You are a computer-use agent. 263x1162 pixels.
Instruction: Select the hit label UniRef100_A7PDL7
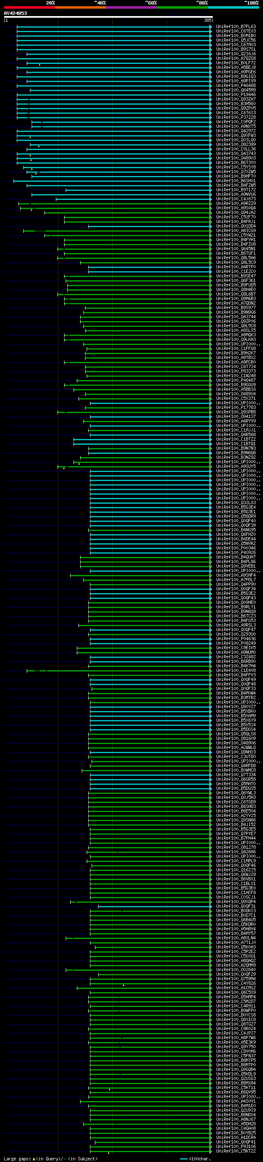(x=235, y=580)
